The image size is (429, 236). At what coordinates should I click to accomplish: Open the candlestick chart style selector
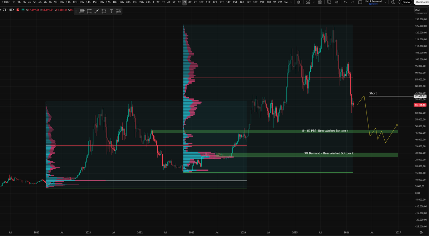(299, 2)
